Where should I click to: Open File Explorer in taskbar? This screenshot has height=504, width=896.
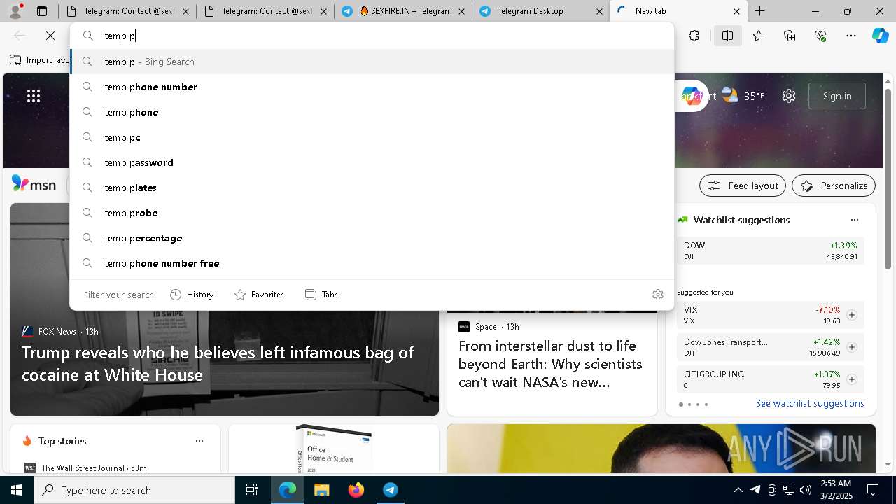(x=321, y=490)
